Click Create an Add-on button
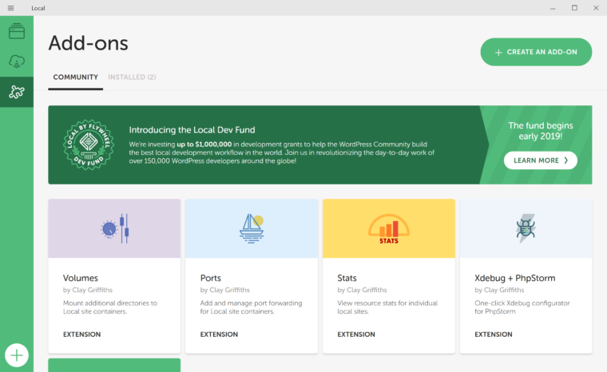This screenshot has width=607, height=372. coord(536,52)
